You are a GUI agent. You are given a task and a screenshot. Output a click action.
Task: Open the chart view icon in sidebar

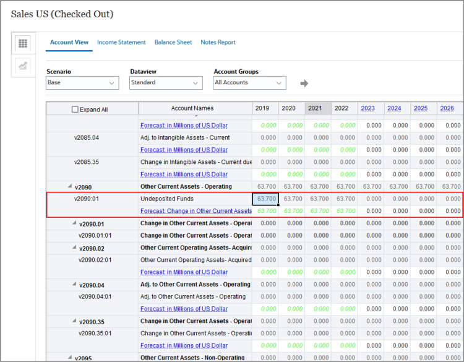[x=23, y=66]
